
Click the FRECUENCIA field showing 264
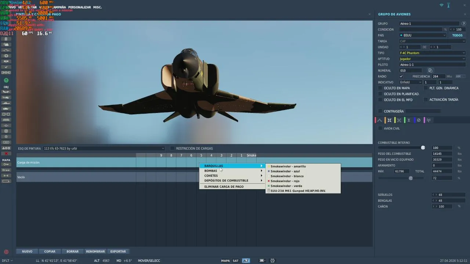(x=438, y=76)
